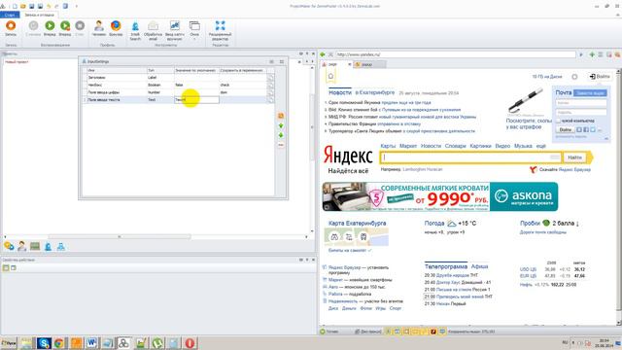Screen dimensions: 622x350
Task: Click the orange add-row icon beside table
Action: (x=281, y=116)
